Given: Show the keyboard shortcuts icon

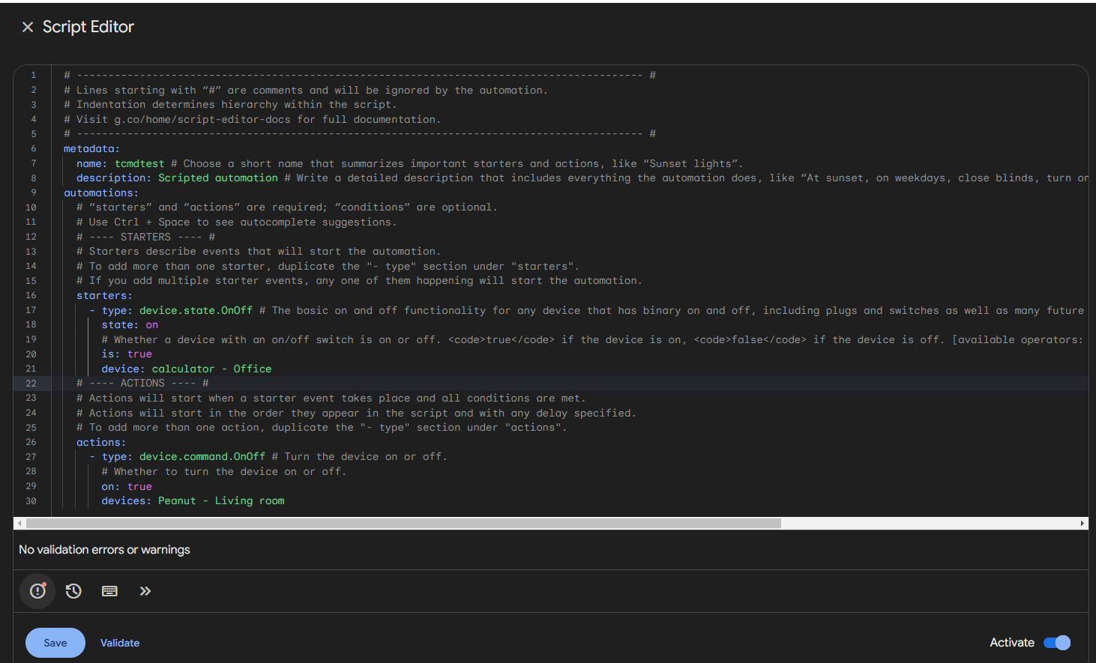Looking at the screenshot, I should (109, 591).
